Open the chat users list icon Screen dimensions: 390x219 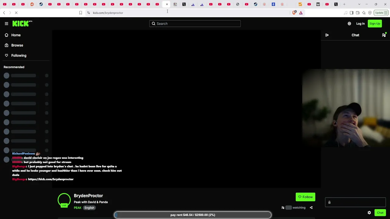[384, 35]
